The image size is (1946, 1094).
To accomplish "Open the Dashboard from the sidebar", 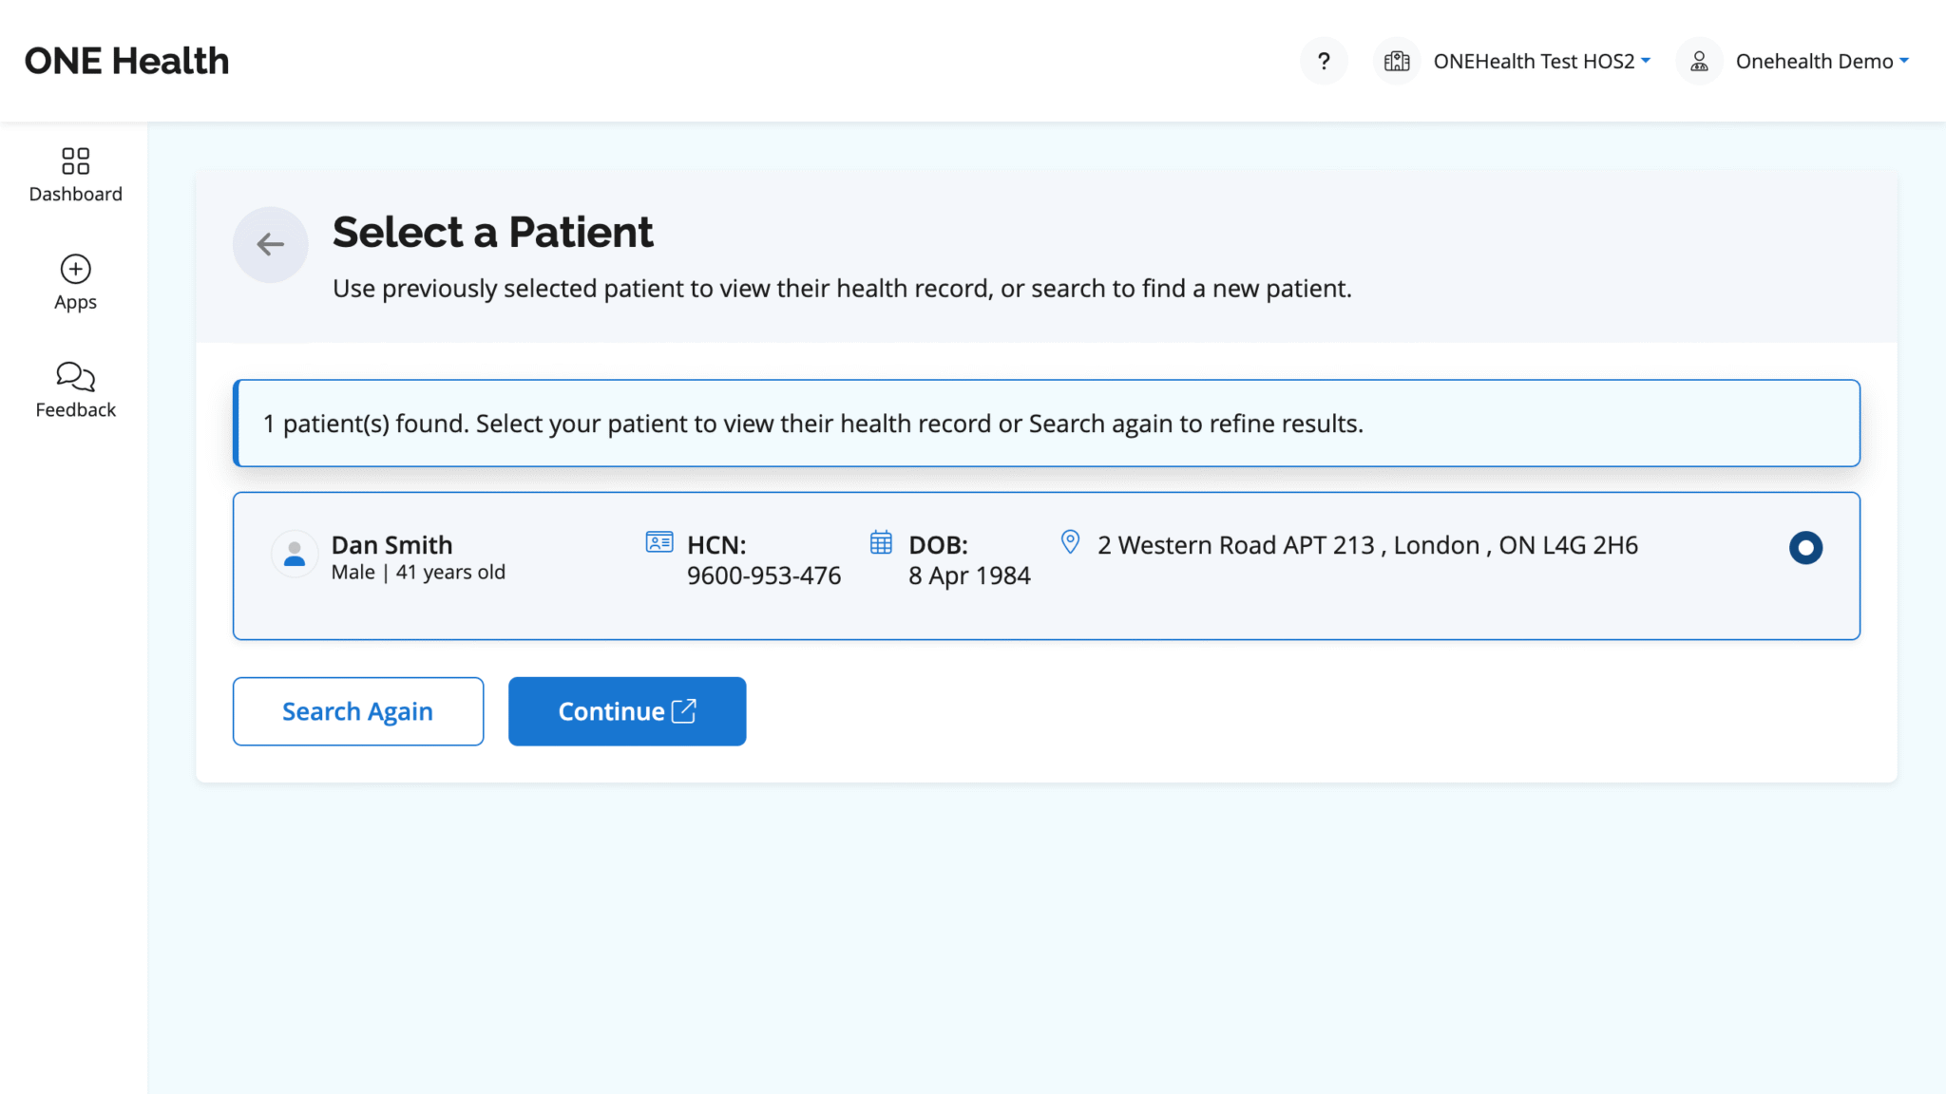I will pyautogui.click(x=75, y=175).
